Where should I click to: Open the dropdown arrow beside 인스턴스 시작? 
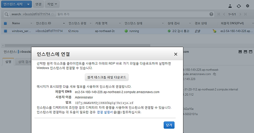tap(28, 4)
